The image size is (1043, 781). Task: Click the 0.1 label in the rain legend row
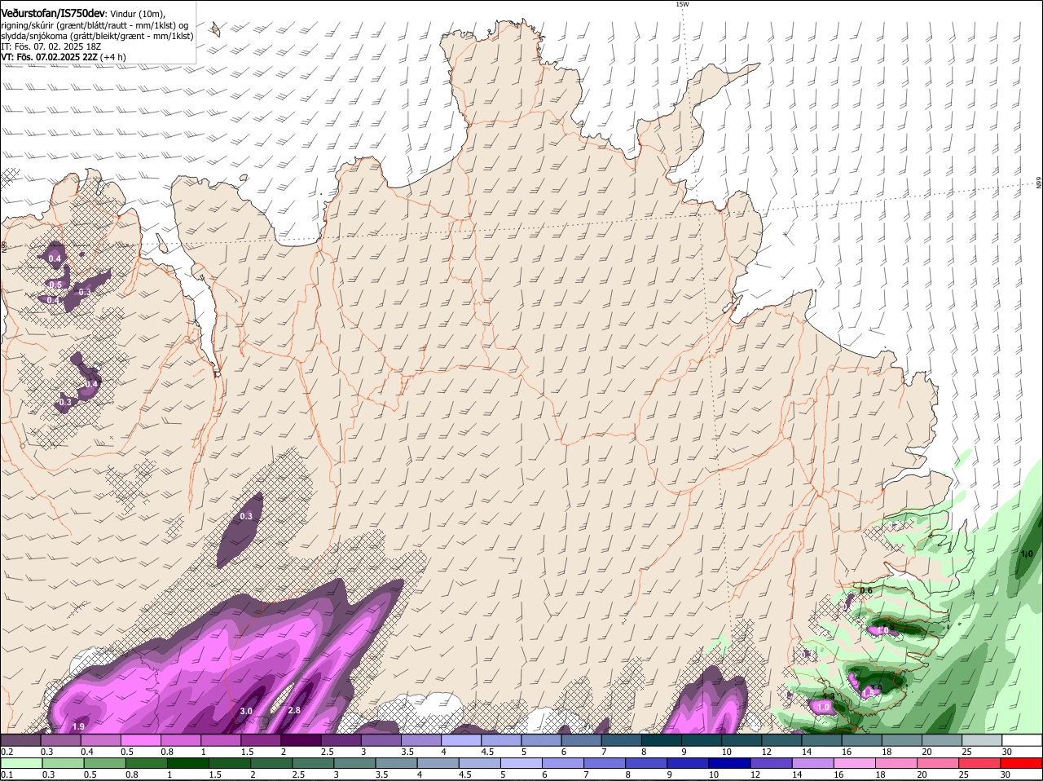(x=7, y=774)
